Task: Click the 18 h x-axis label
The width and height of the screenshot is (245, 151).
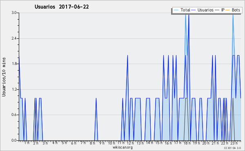Action: tap(187, 143)
